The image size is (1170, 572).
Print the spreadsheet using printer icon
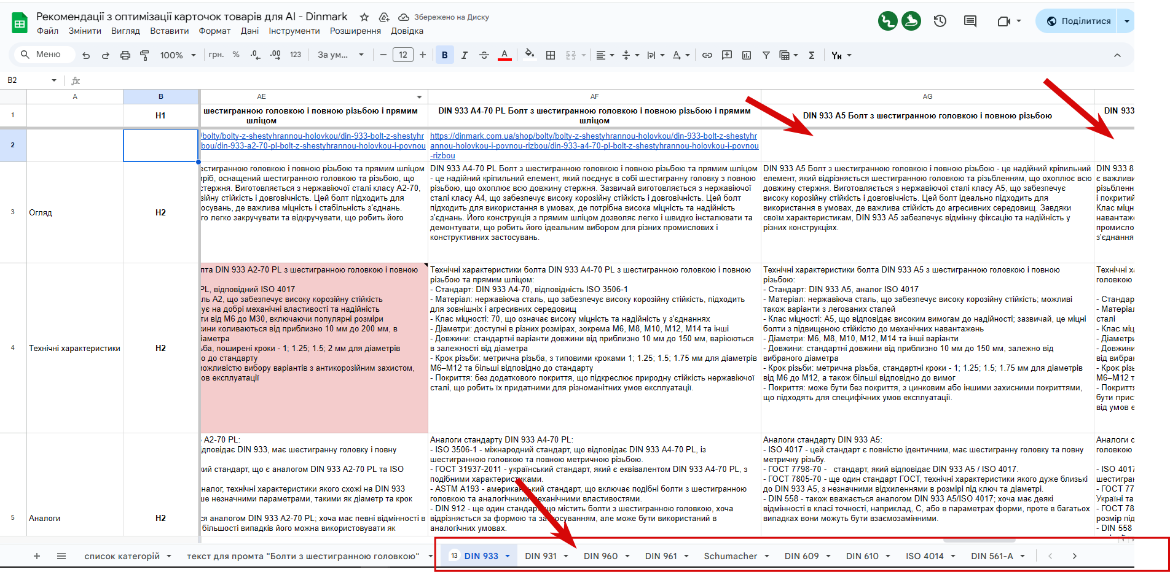125,55
